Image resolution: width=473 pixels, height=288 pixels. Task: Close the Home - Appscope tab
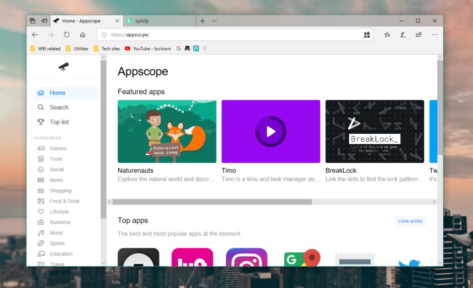tap(117, 21)
